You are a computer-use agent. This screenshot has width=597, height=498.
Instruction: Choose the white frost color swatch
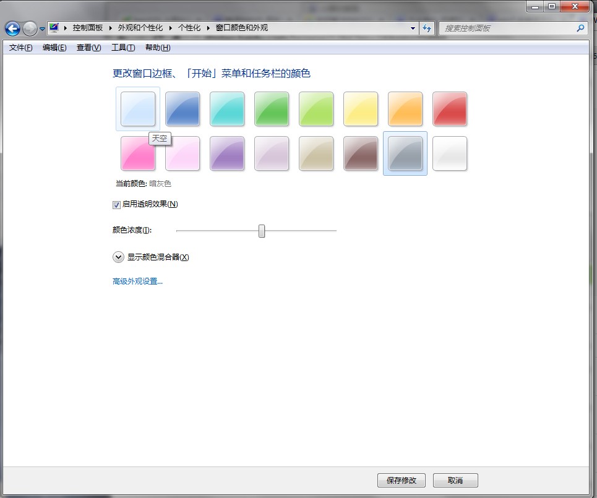[x=450, y=153]
